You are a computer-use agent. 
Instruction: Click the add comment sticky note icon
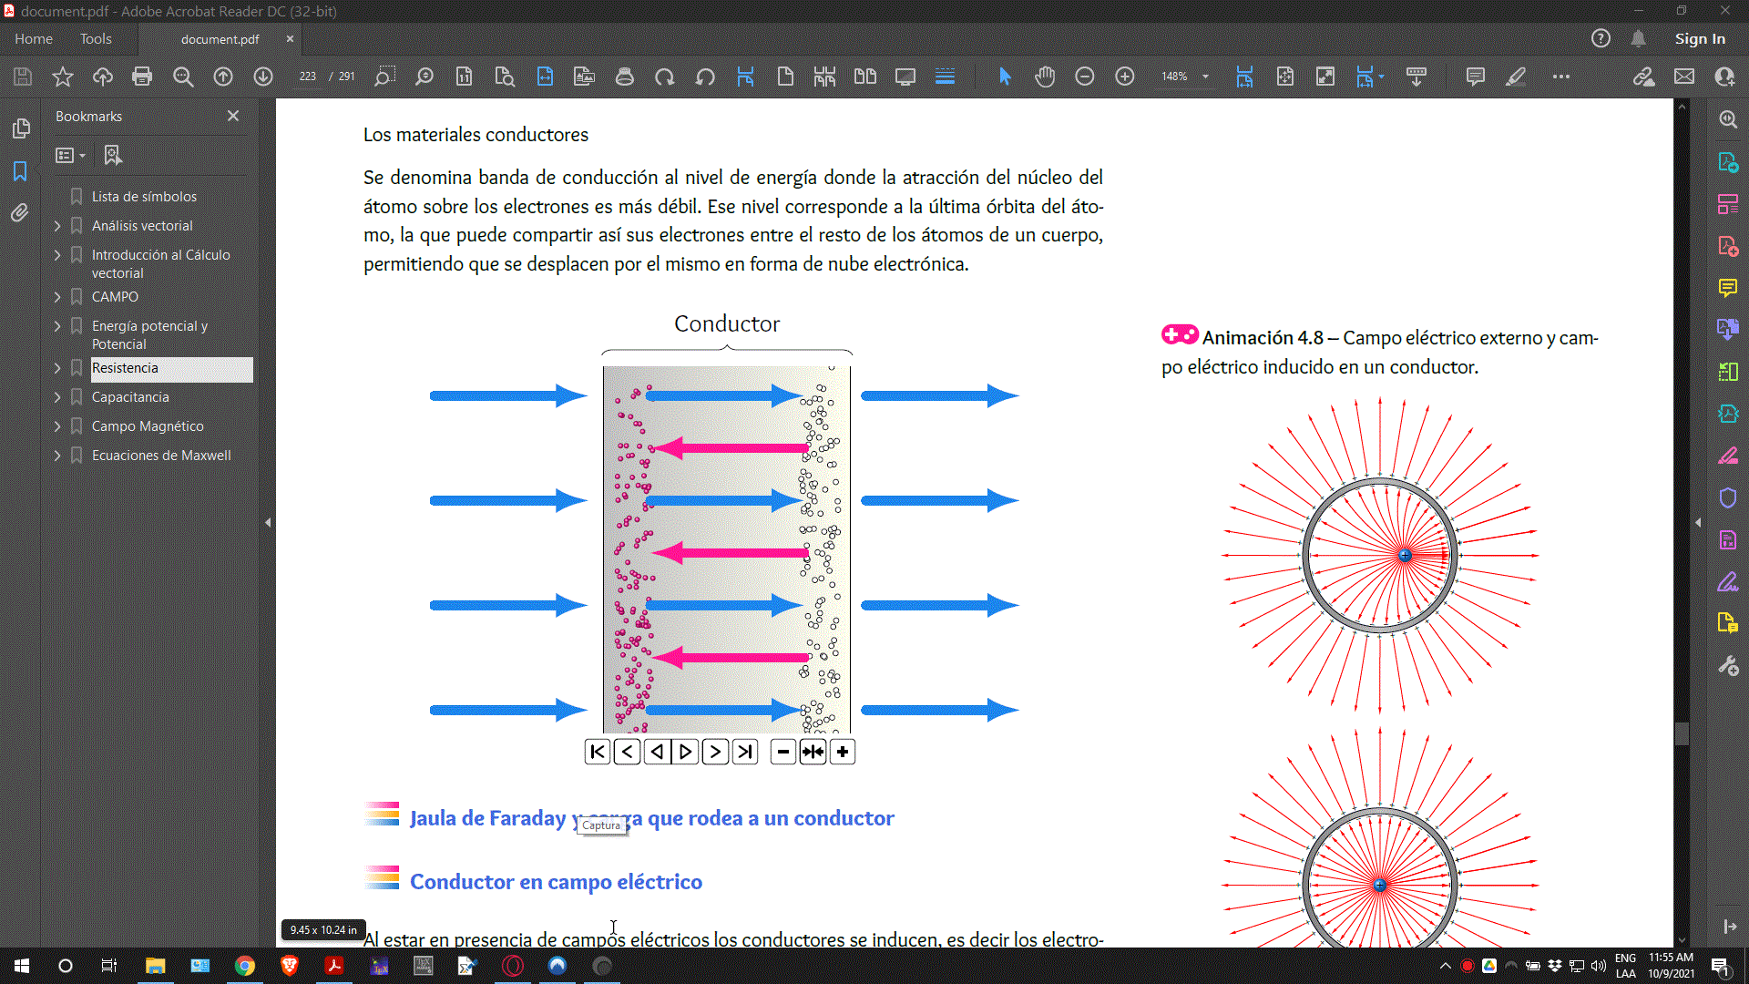tap(1475, 77)
